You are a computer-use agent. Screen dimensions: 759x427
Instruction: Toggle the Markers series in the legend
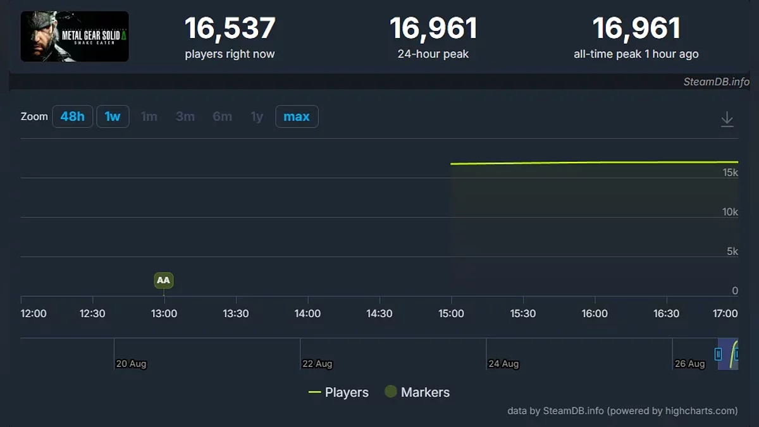(417, 392)
